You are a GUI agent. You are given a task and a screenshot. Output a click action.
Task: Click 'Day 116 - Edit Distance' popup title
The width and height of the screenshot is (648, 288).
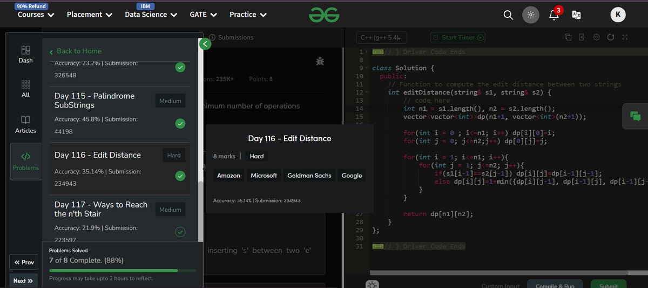289,138
